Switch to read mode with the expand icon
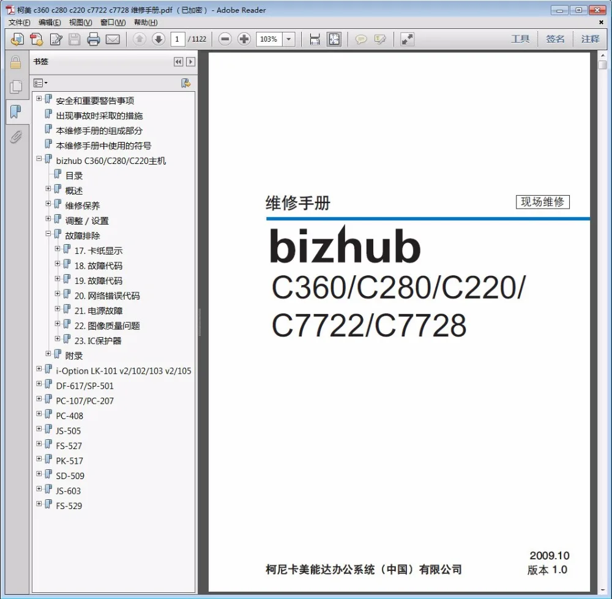612x599 pixels. point(407,39)
